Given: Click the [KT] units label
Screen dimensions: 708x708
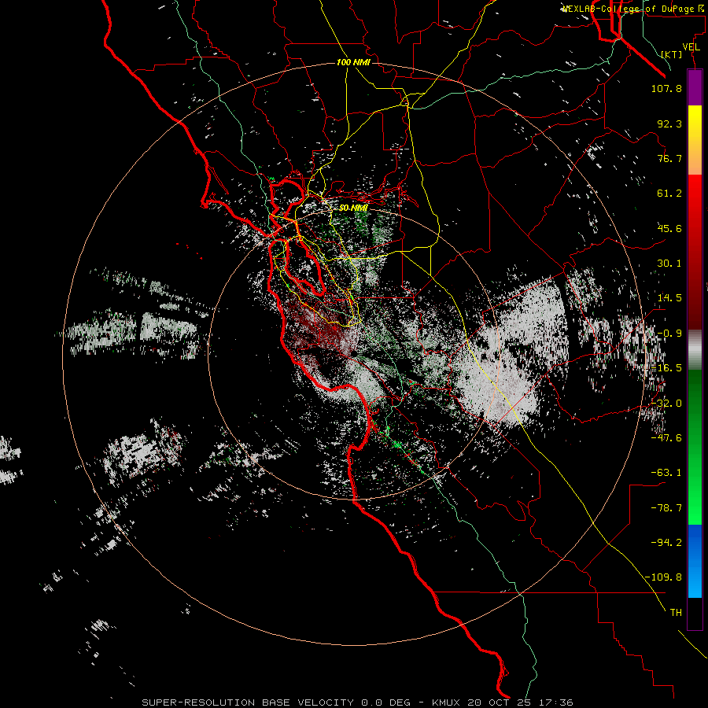Looking at the screenshot, I should click(672, 54).
